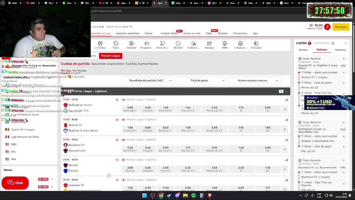Collapse the Premier League Inglaterra section
355x200 pixels.
286,91
